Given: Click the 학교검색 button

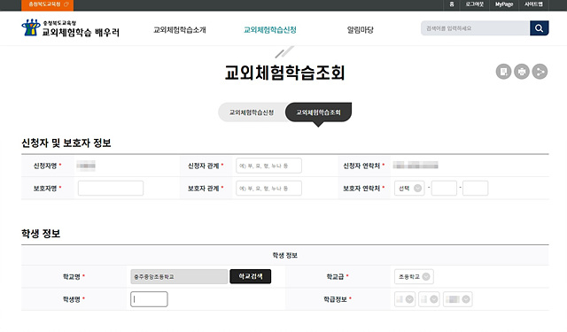Looking at the screenshot, I should click(250, 276).
